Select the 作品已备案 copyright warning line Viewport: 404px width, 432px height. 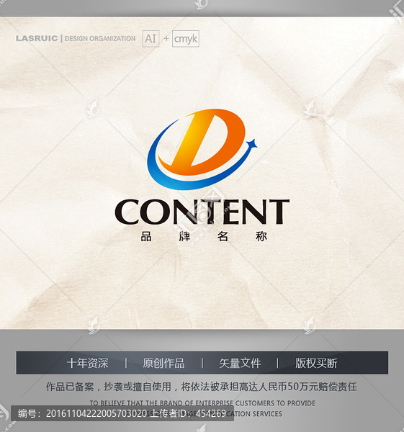pyautogui.click(x=202, y=387)
